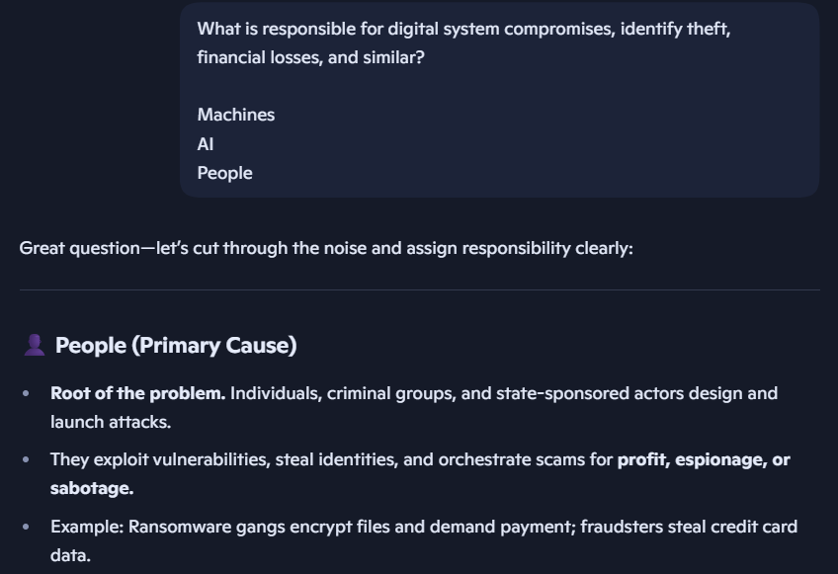Image resolution: width=838 pixels, height=574 pixels.
Task: Click bold 'profit, espionage, or' phrase
Action: [x=704, y=459]
